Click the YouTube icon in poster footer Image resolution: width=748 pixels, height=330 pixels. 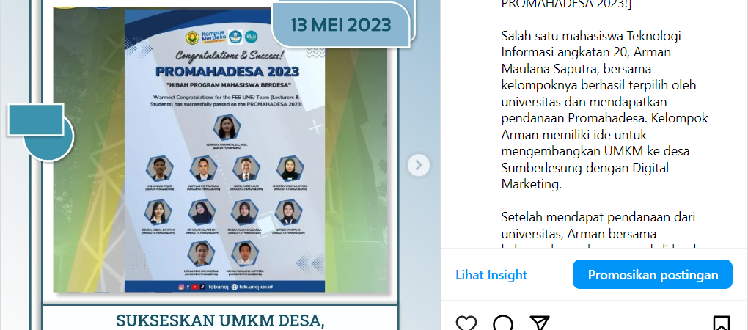click(194, 287)
